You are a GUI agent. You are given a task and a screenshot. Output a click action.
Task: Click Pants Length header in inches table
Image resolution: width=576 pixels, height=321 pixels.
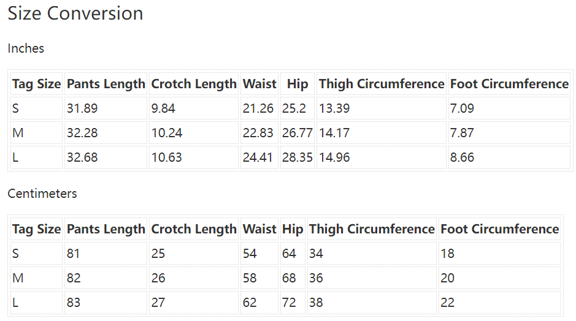point(106,84)
